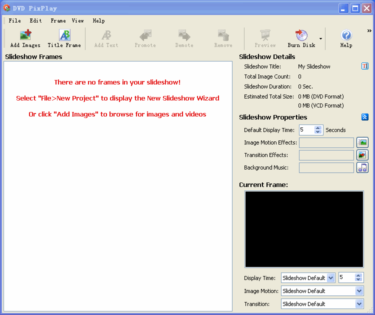Increase Default Display Time with up arrow
Image resolution: width=375 pixels, height=315 pixels.
tap(318, 128)
